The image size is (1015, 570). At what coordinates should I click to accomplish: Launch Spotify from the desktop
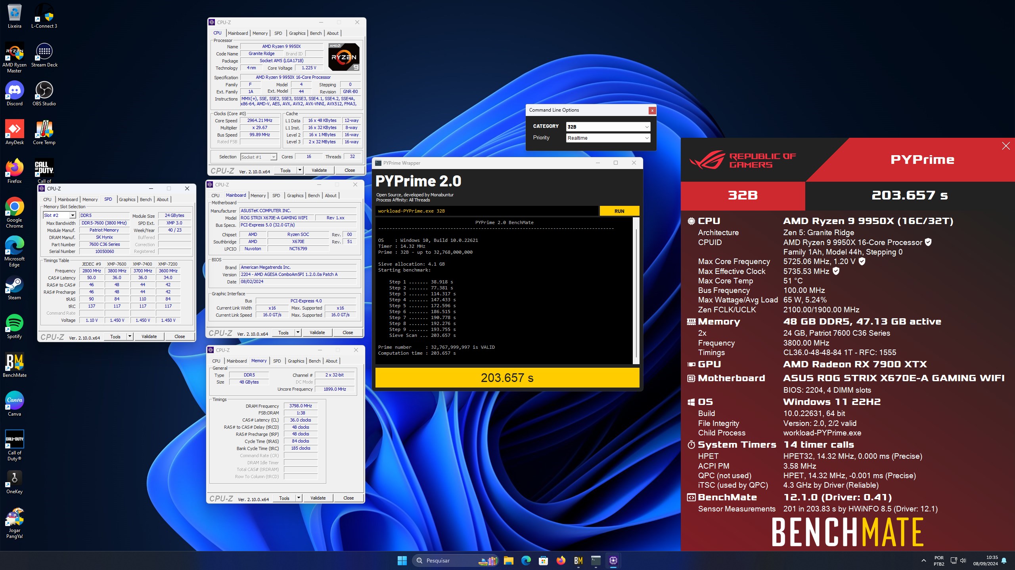[14, 327]
